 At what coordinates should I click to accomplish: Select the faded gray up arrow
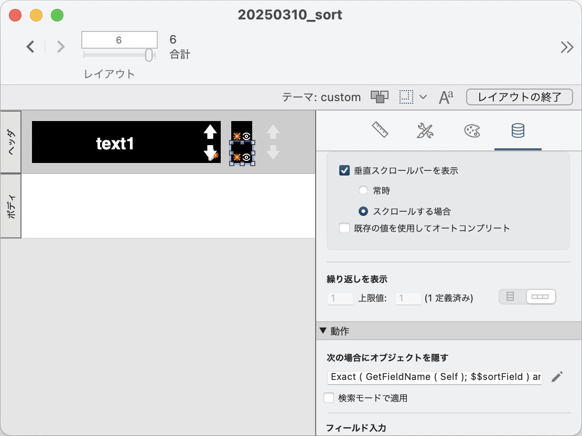[273, 132]
